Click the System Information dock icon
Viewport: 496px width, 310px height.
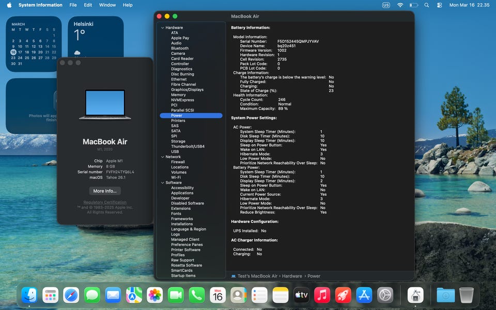(415, 295)
